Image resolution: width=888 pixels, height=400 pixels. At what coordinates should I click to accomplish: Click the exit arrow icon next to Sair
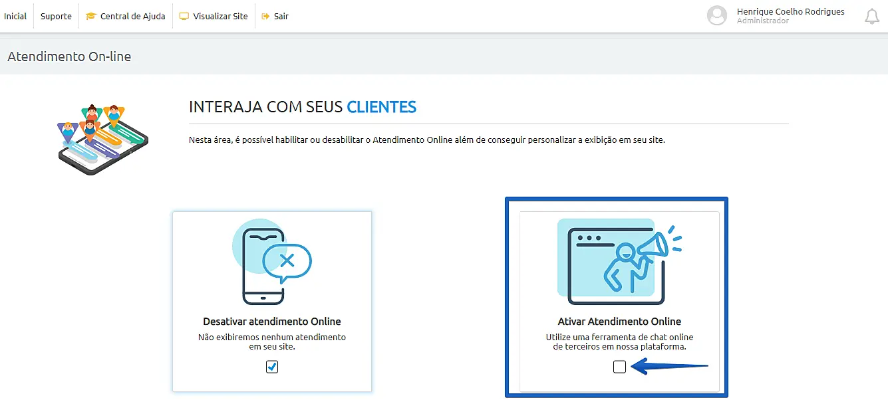(x=264, y=16)
